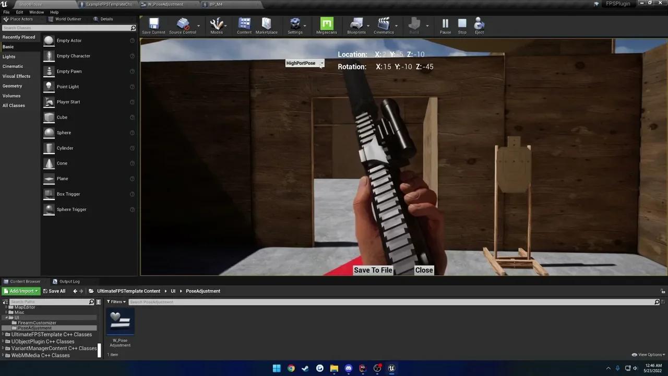The height and width of the screenshot is (376, 668).
Task: Expand the UltimateFPSTemplate C++ Classes folder
Action: pyautogui.click(x=3, y=334)
